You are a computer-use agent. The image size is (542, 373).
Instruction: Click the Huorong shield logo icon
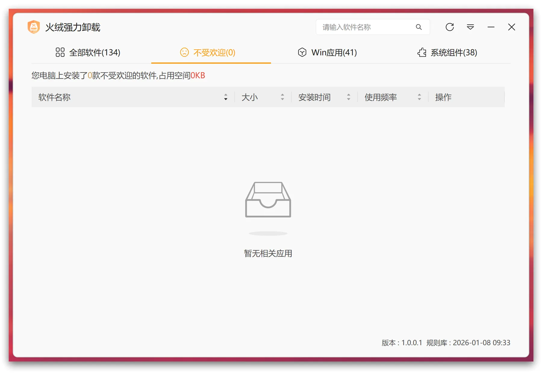[34, 27]
